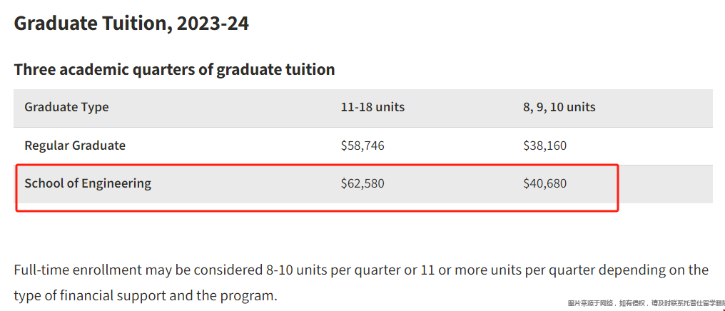Screen dimensions: 725x311
Task: Select the 8, 9, 10 units column header
Action: point(559,107)
